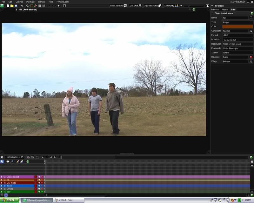Select the timeline pen tool
Viewport: 254px width, 203px height.
12,161
